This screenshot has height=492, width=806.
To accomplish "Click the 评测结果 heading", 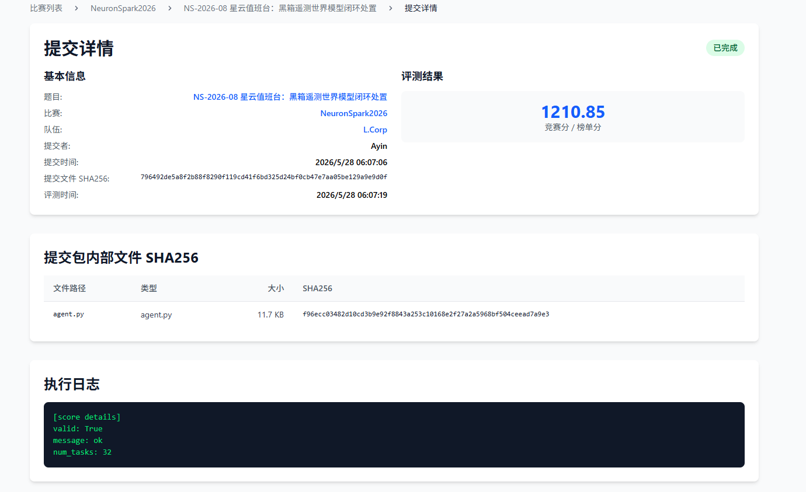I will coord(422,76).
